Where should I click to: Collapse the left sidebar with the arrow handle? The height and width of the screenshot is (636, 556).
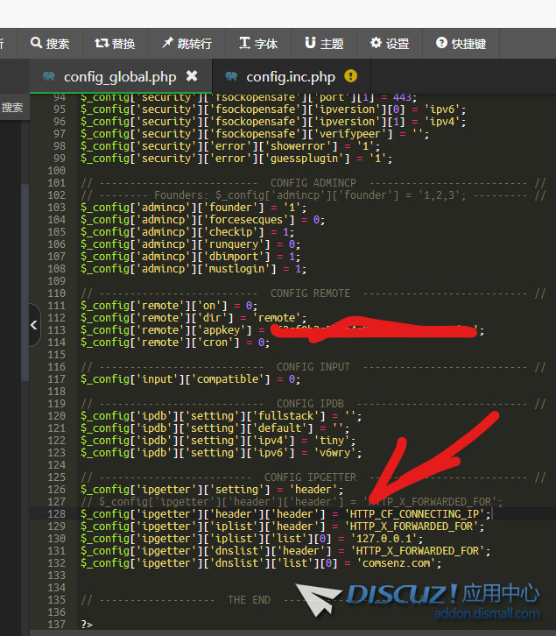tap(34, 325)
